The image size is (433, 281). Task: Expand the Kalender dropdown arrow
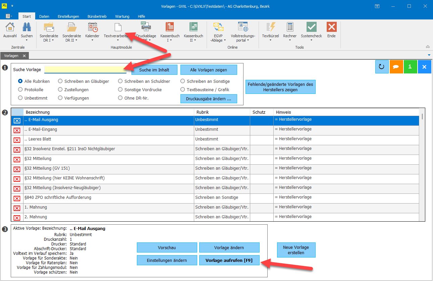[x=92, y=41]
